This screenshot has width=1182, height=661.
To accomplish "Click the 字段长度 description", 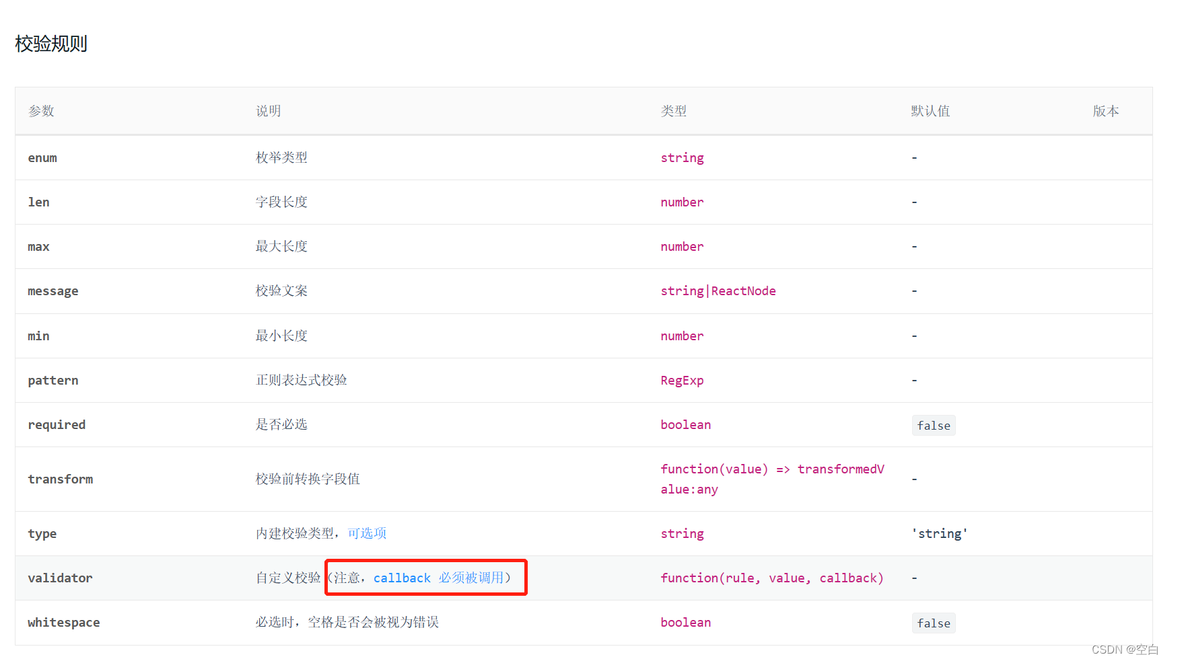I will coord(281,202).
